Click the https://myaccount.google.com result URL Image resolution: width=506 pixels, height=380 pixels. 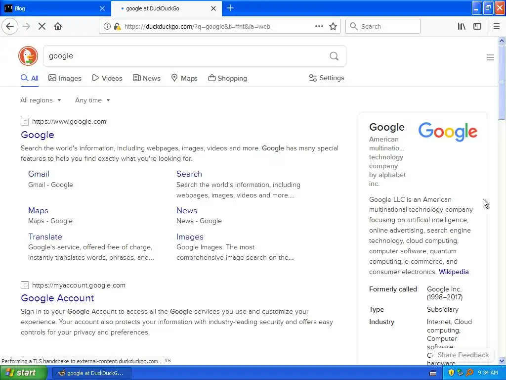79,285
